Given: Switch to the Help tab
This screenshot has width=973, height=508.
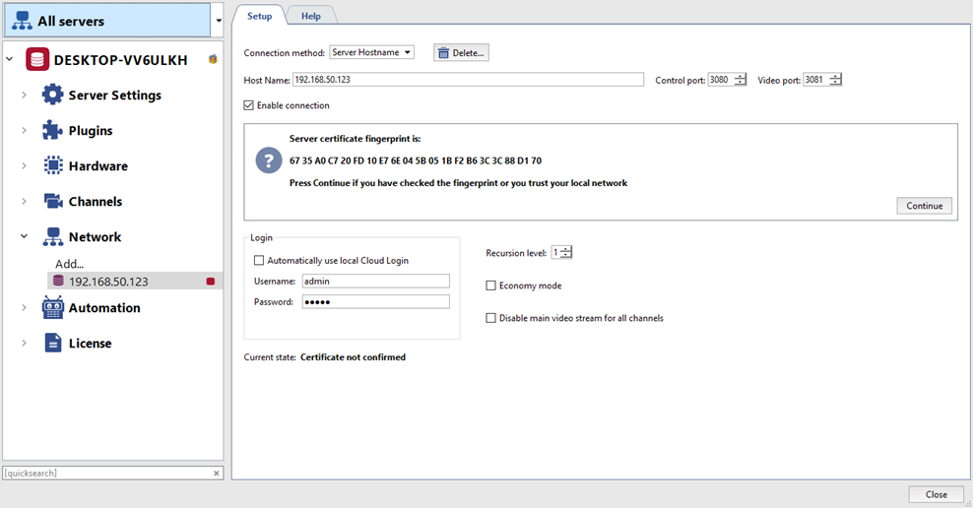Looking at the screenshot, I should click(x=310, y=16).
